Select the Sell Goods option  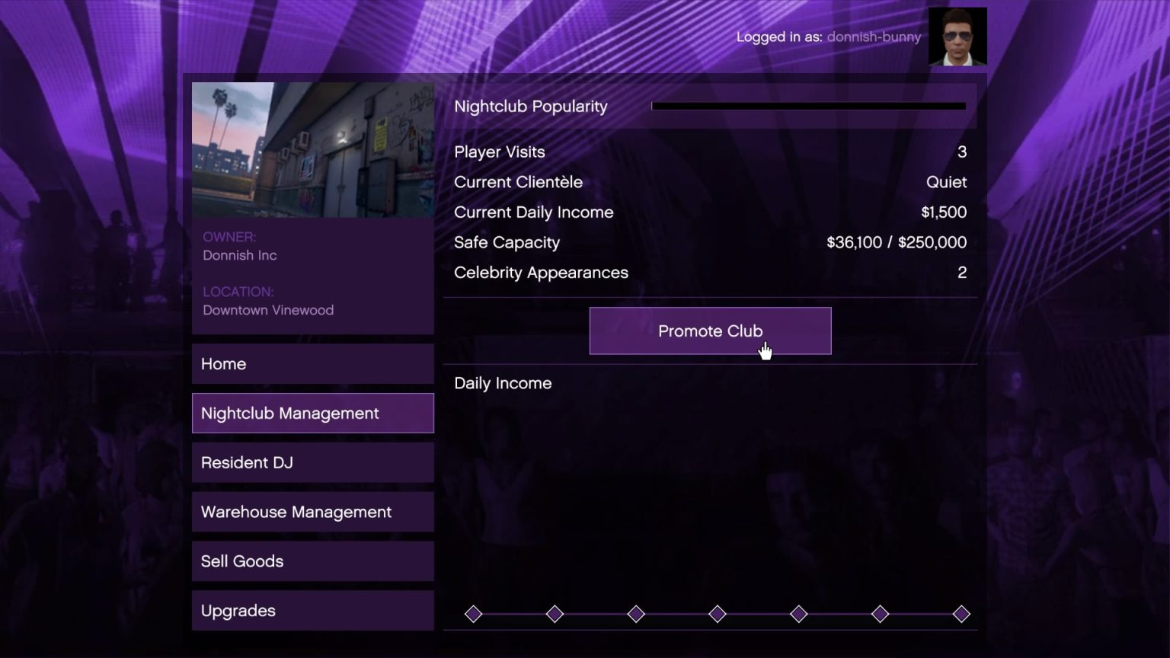(x=312, y=561)
